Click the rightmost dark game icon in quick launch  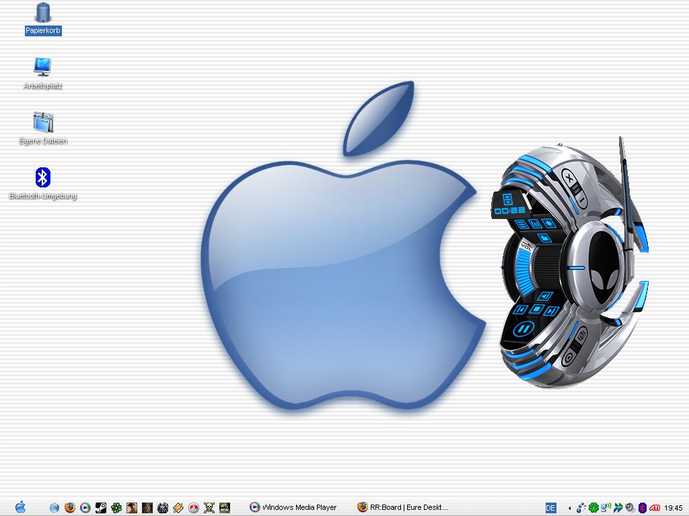click(225, 508)
